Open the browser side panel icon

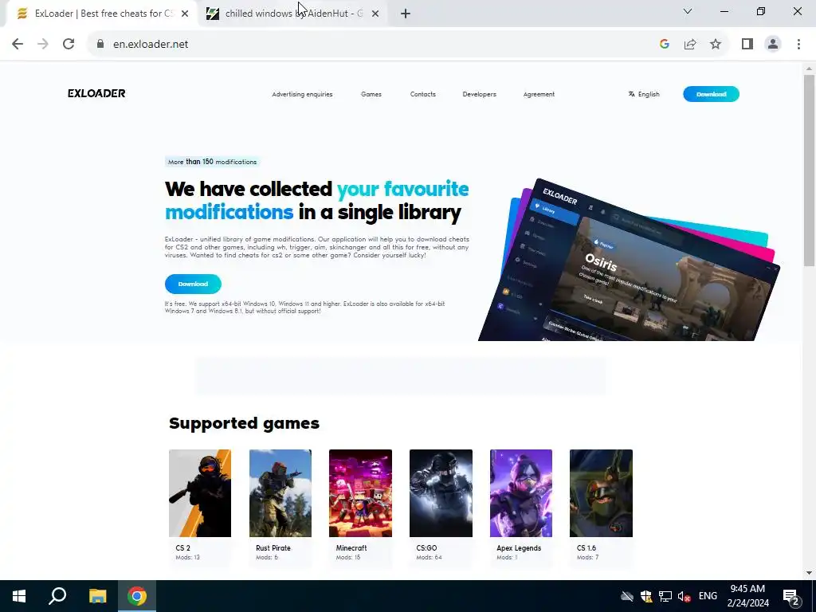coord(747,45)
